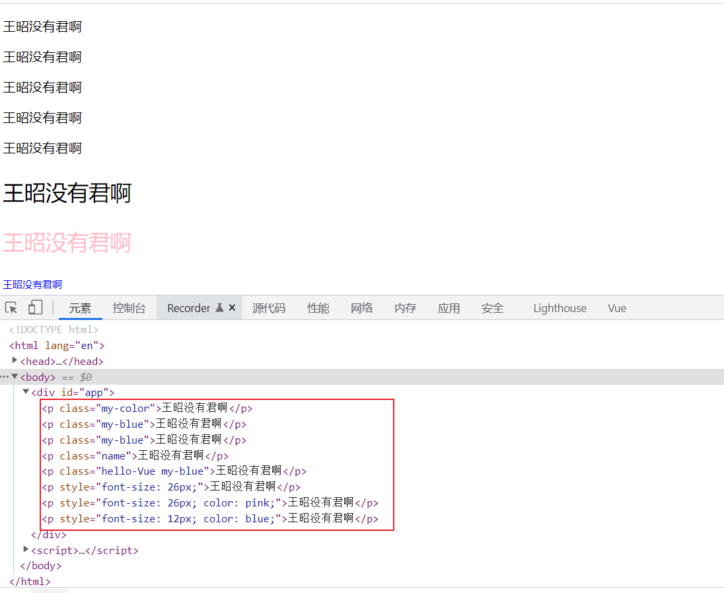Select the <!DOCTYPE html> line

tap(54, 329)
